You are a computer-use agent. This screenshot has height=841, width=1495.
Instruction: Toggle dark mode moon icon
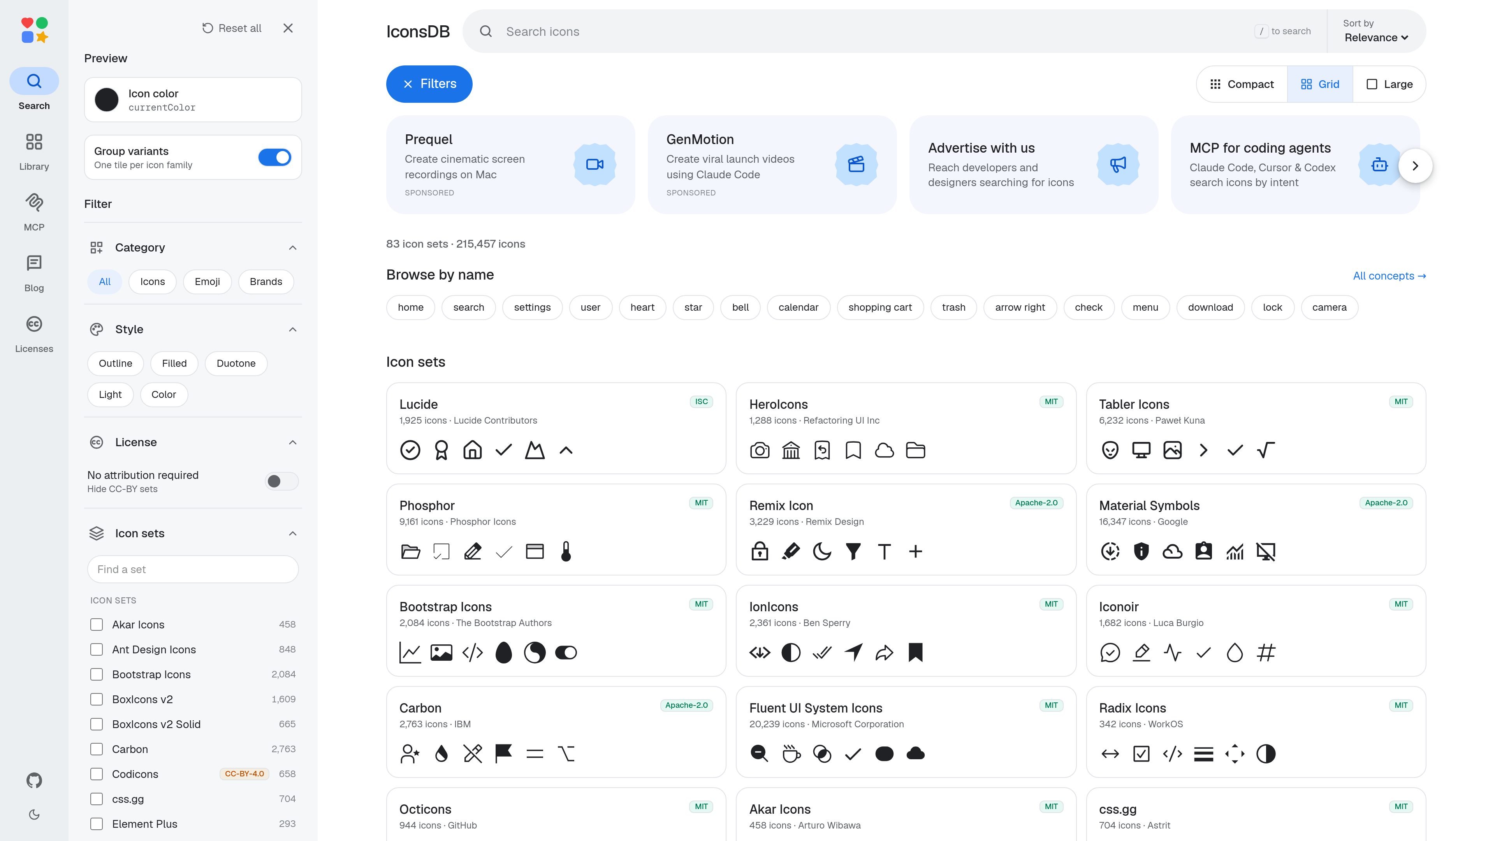click(34, 814)
